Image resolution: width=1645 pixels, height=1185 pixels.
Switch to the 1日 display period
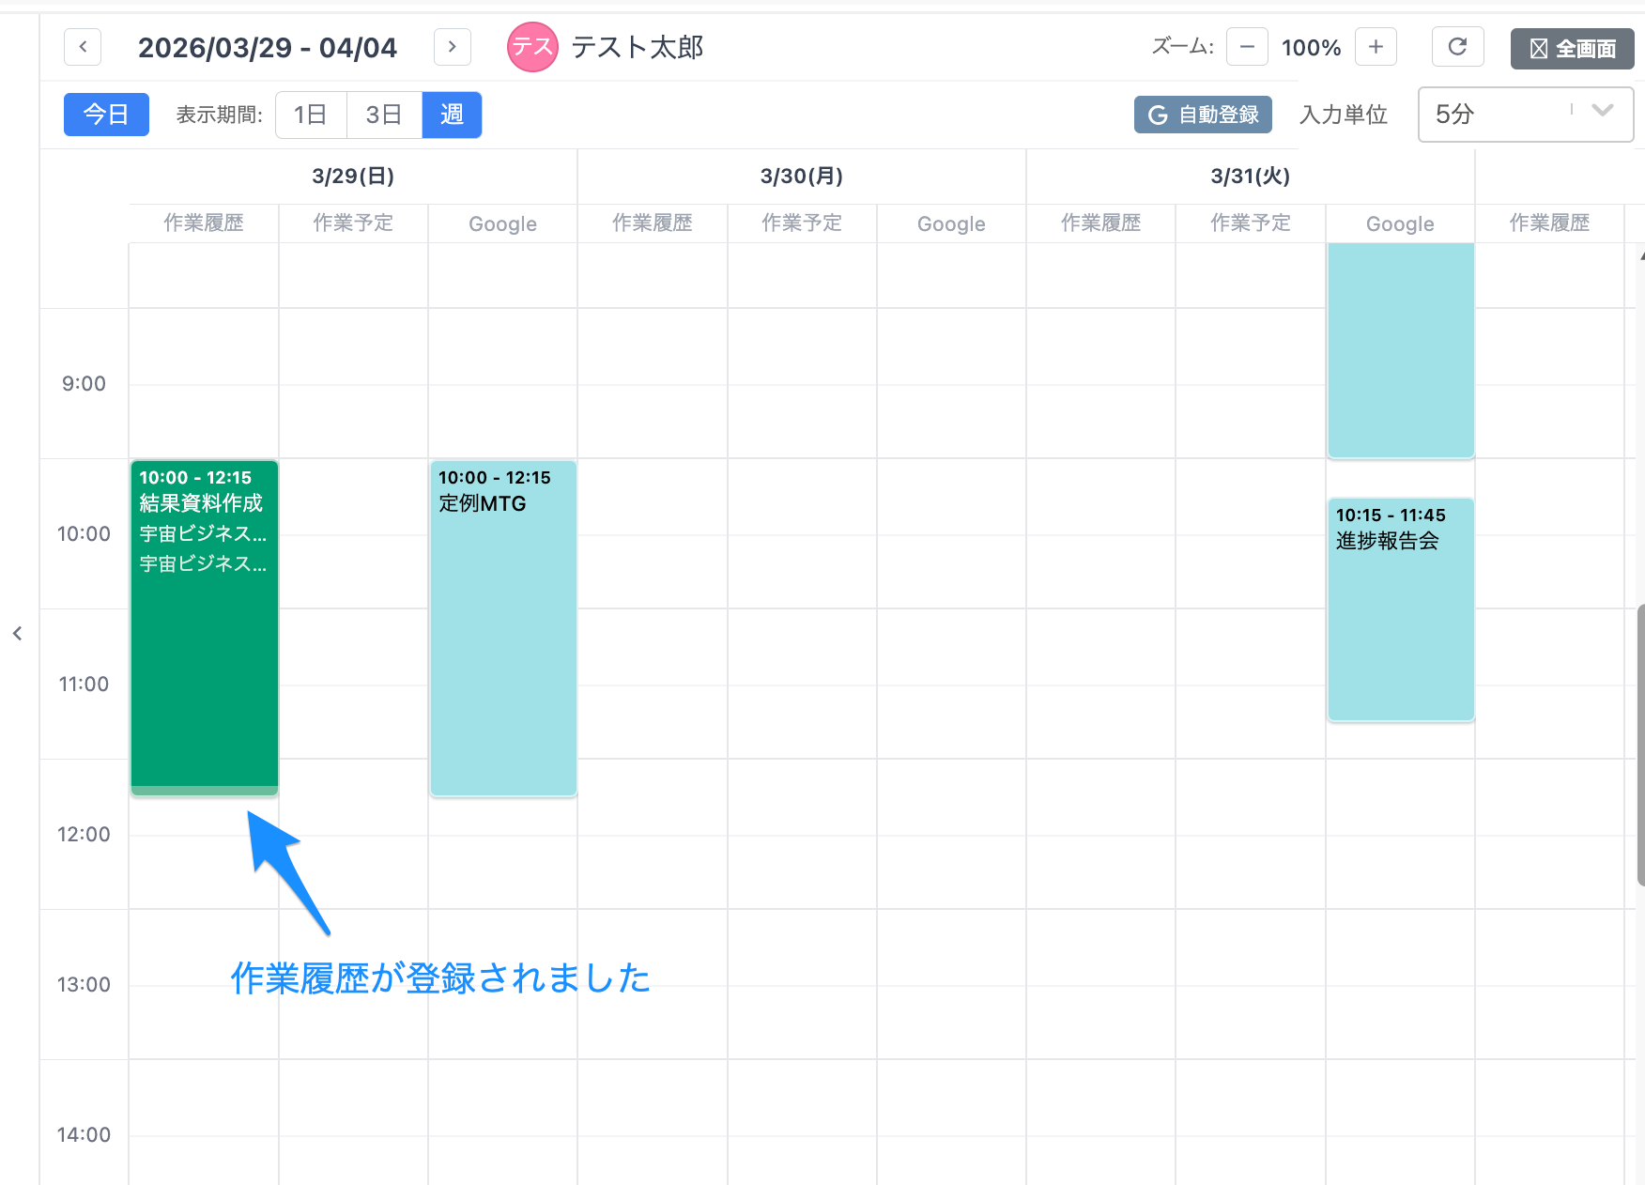click(x=311, y=114)
